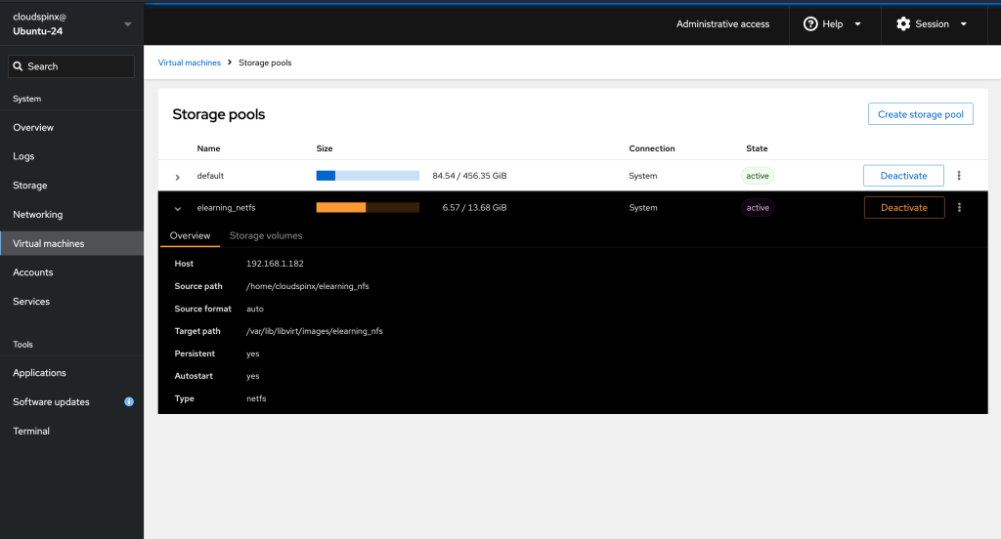Click source path /home/cloudspinx/elearning_nfs
This screenshot has width=1001, height=539.
coord(308,286)
